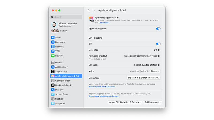Open Family settings
This screenshot has width=214, height=120.
pyautogui.click(x=66, y=31)
